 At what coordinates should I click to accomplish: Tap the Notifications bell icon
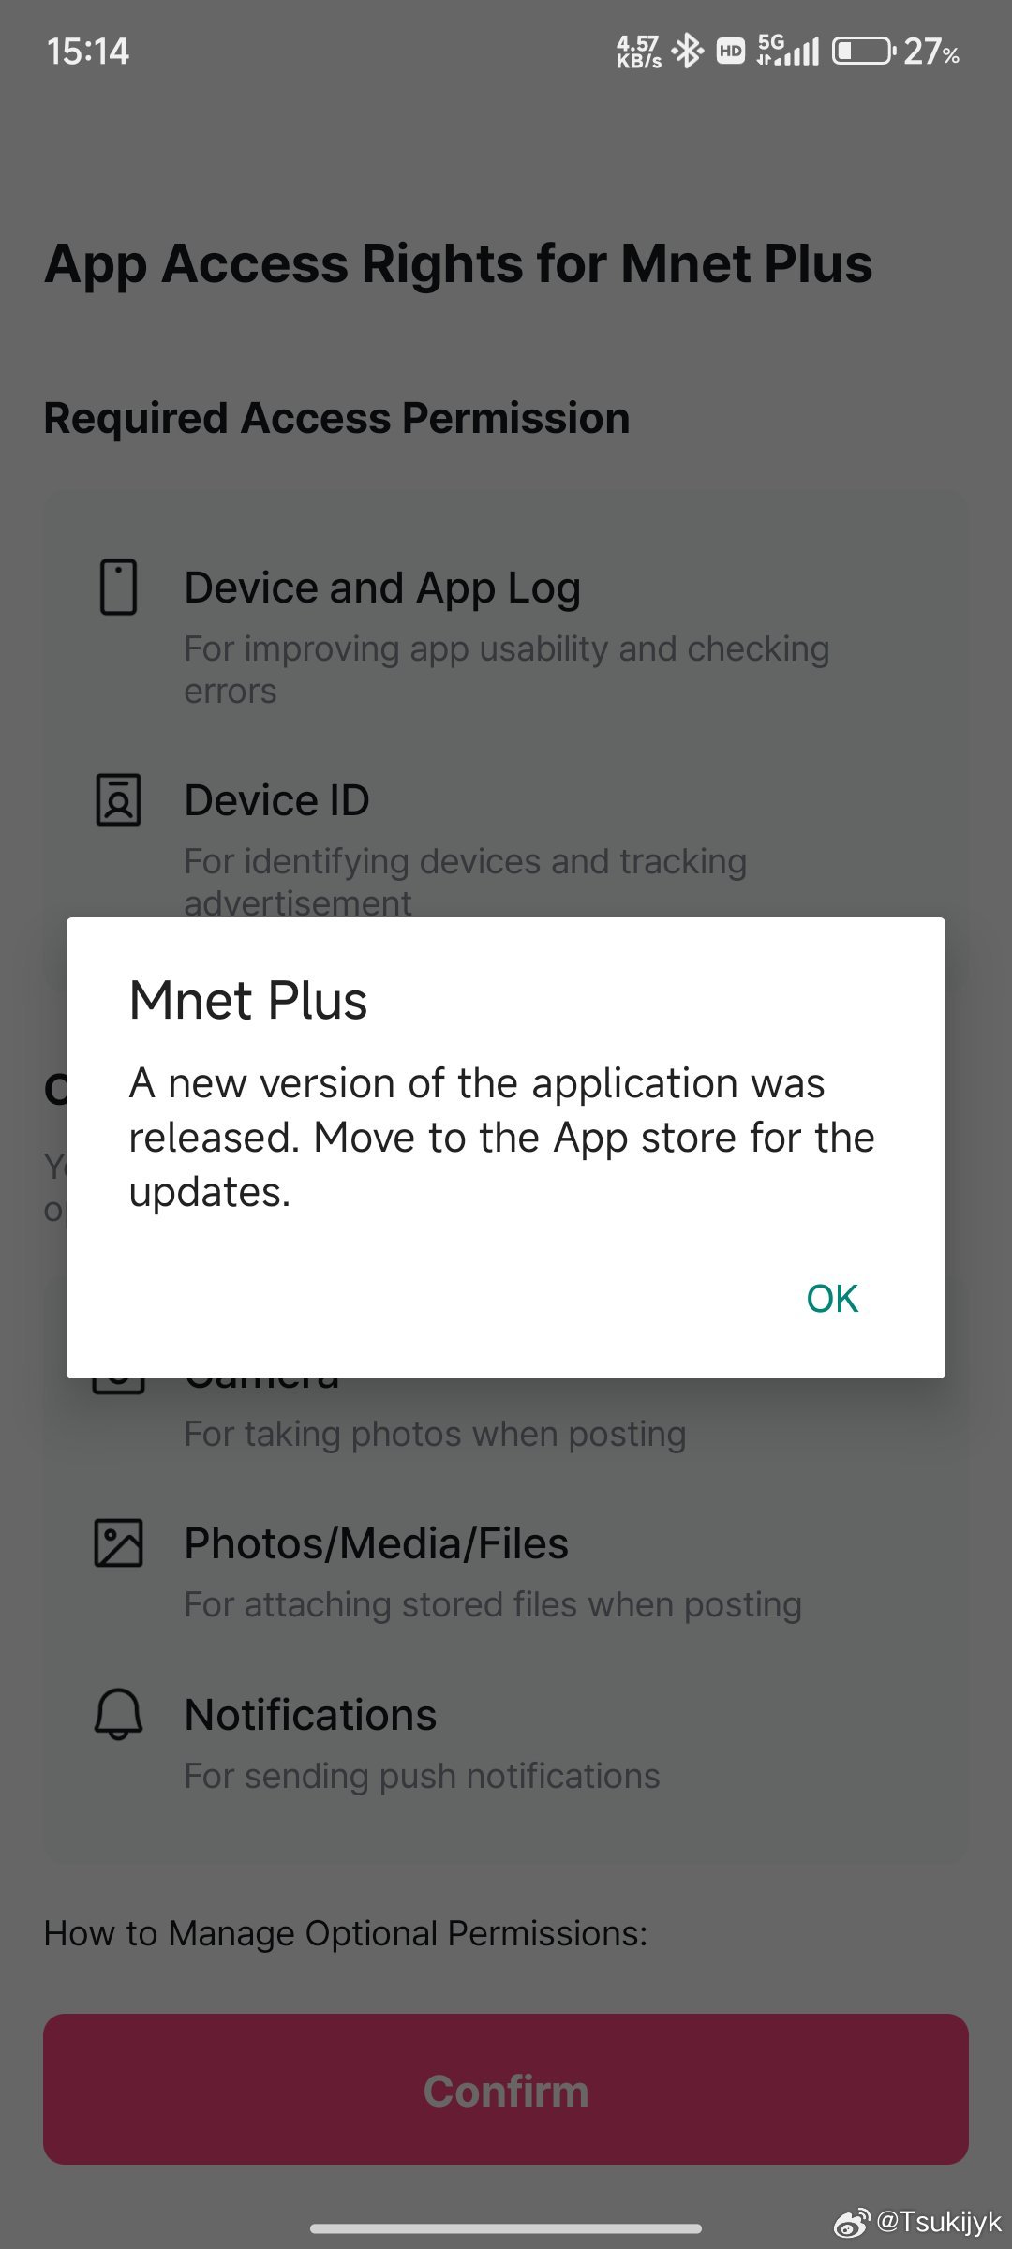[119, 1714]
